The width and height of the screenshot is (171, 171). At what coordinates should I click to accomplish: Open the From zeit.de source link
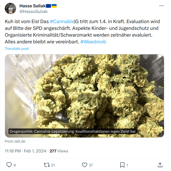pyautogui.click(x=15, y=141)
